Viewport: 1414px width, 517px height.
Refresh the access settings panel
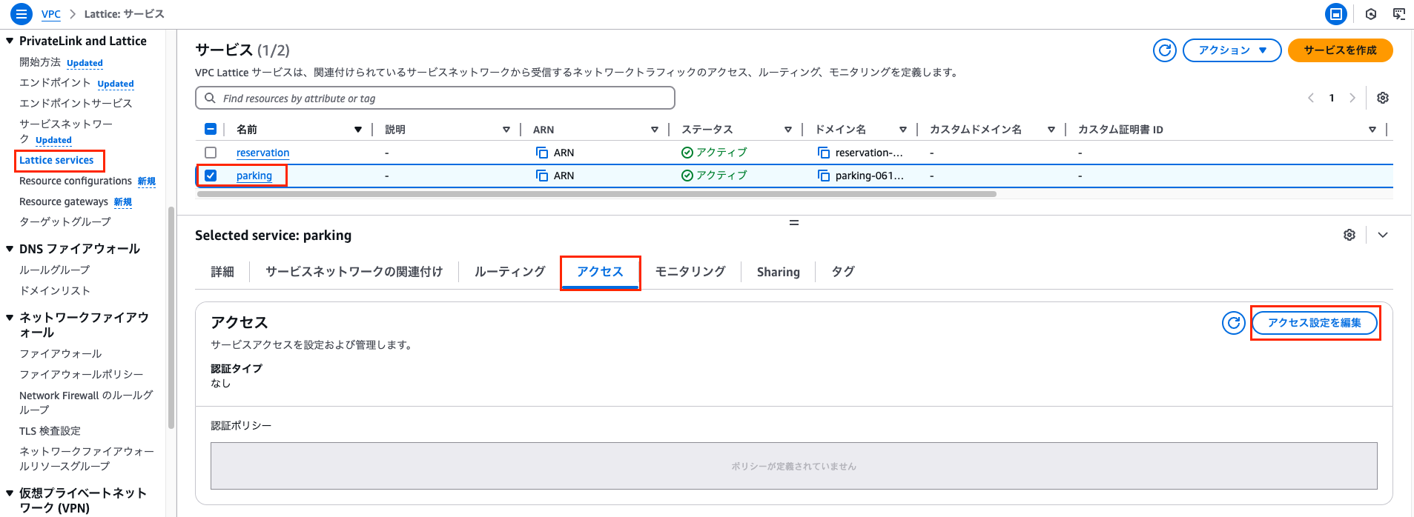[x=1234, y=323]
